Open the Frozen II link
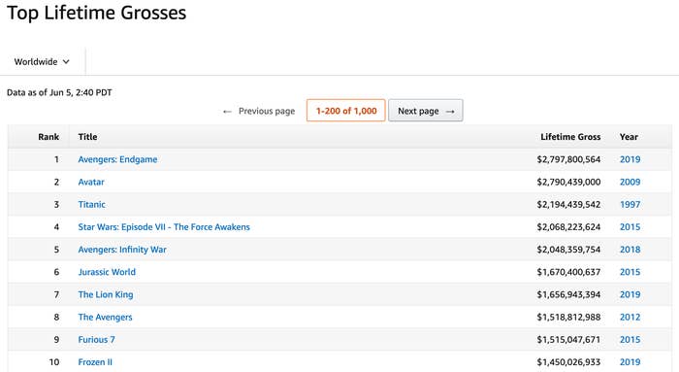679x372 pixels. 95,362
